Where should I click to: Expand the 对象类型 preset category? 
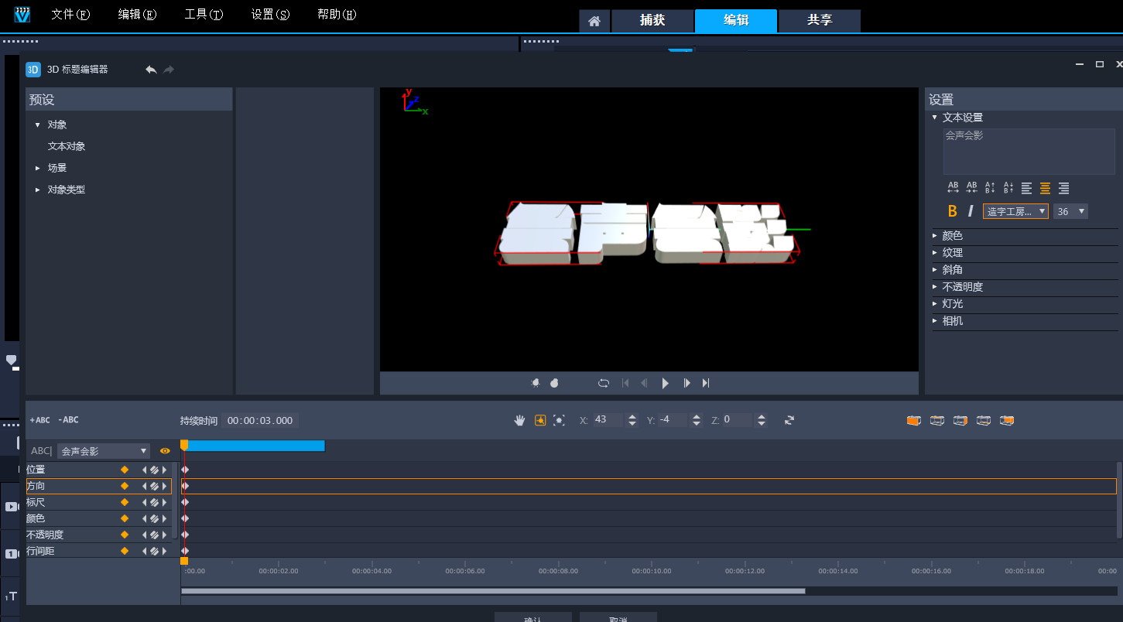37,190
